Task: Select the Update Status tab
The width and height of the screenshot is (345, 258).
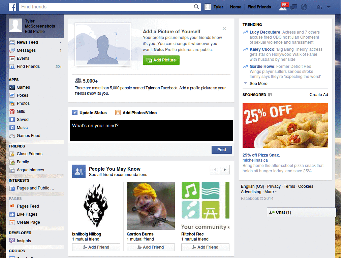Action: pos(89,113)
